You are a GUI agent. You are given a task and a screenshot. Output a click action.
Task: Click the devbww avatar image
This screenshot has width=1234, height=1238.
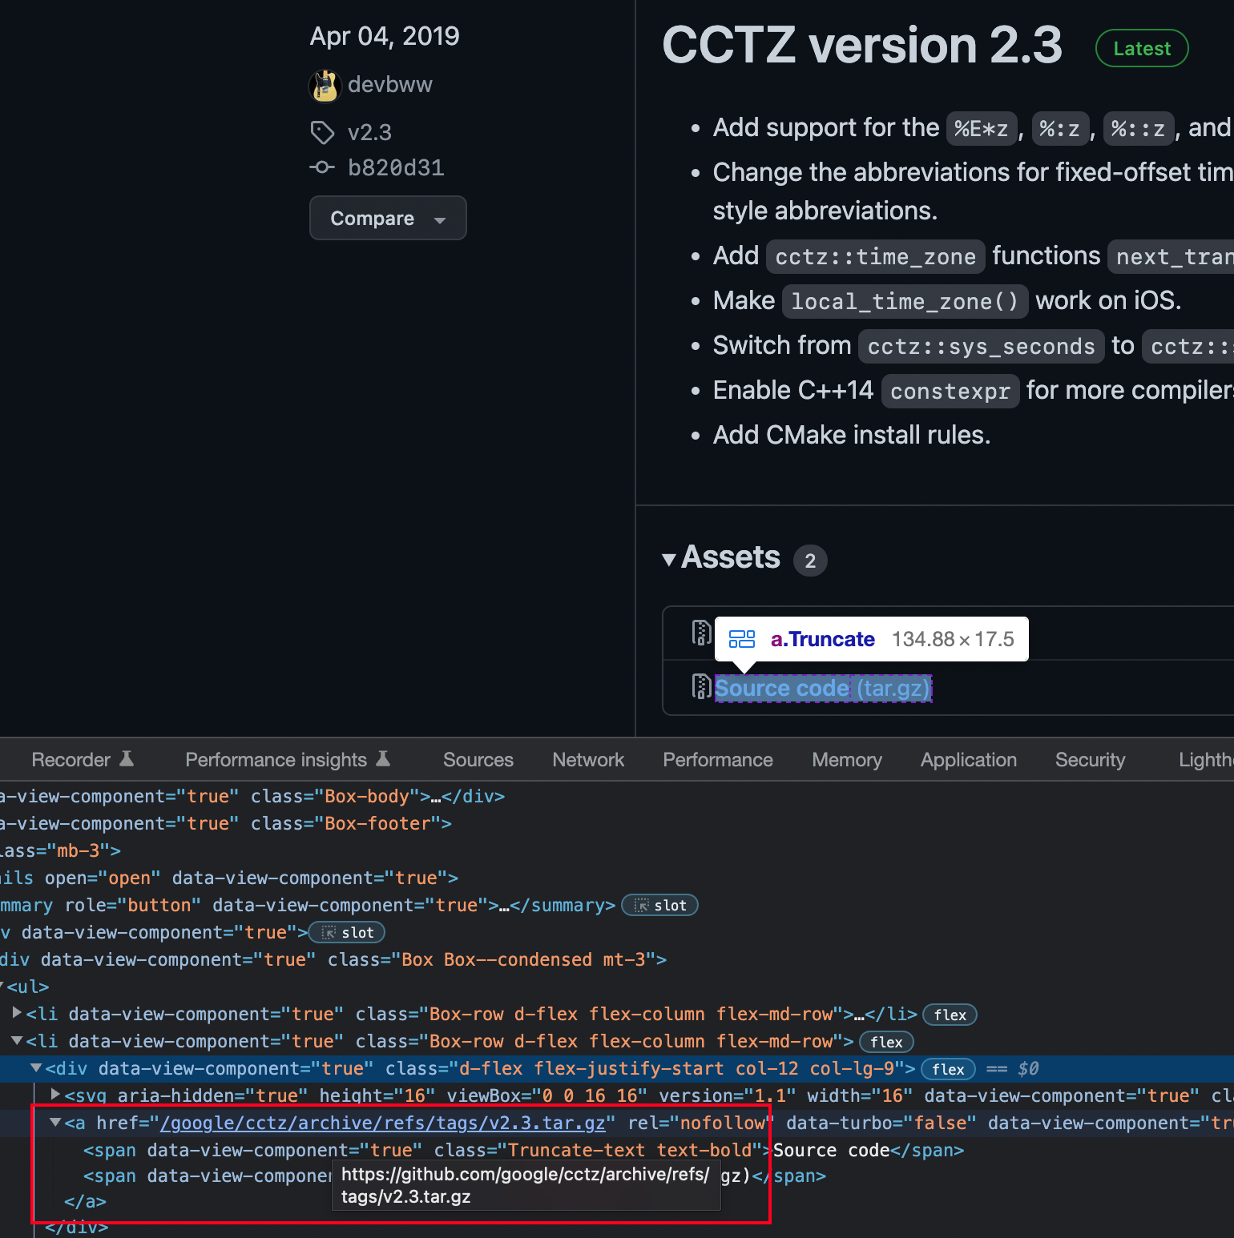click(x=325, y=86)
